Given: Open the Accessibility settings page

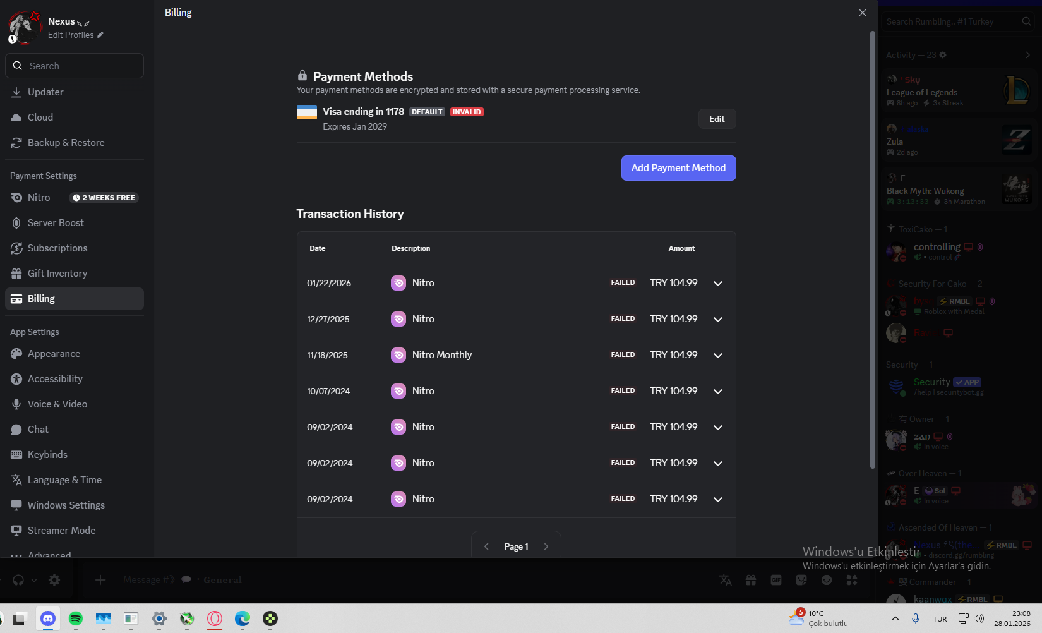Looking at the screenshot, I should (75, 379).
